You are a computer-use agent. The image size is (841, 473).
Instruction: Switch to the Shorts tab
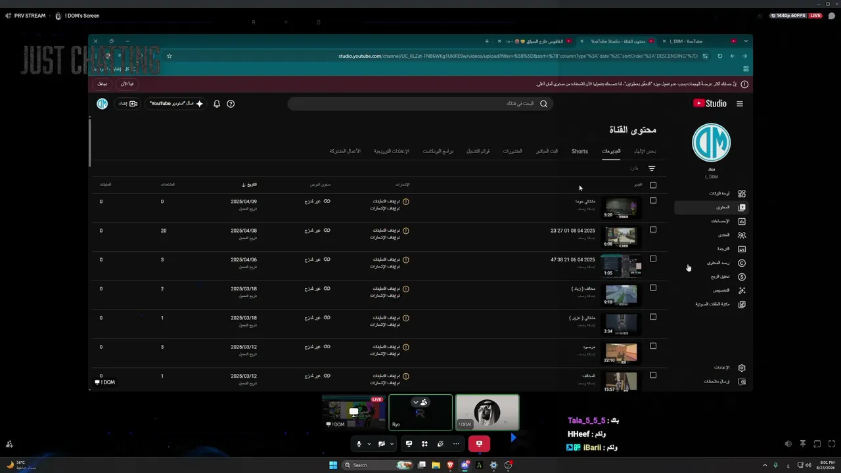click(x=580, y=151)
